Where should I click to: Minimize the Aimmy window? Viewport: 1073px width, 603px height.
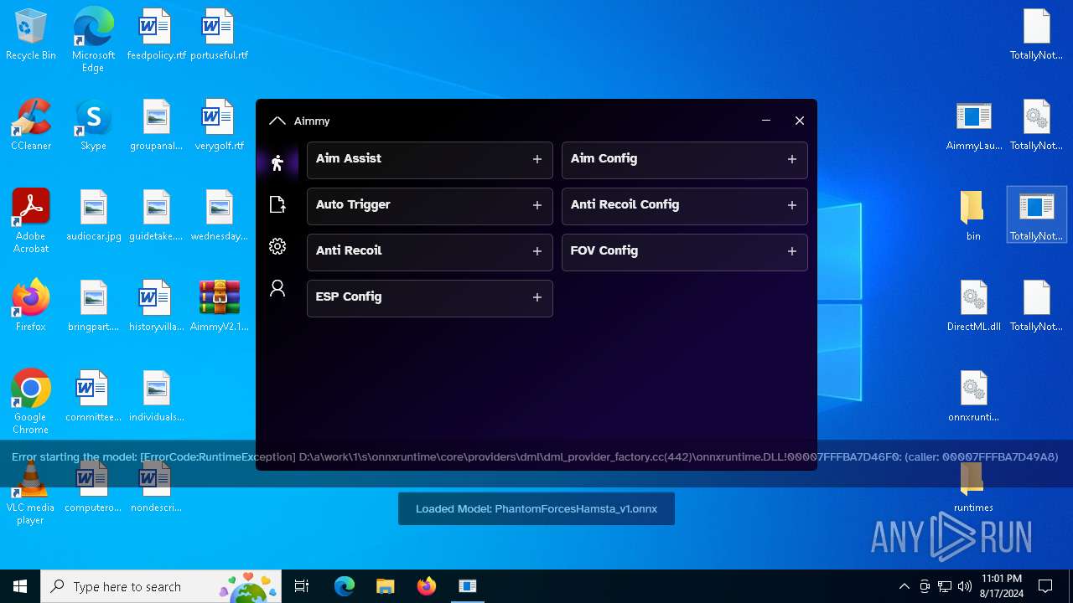(766, 121)
